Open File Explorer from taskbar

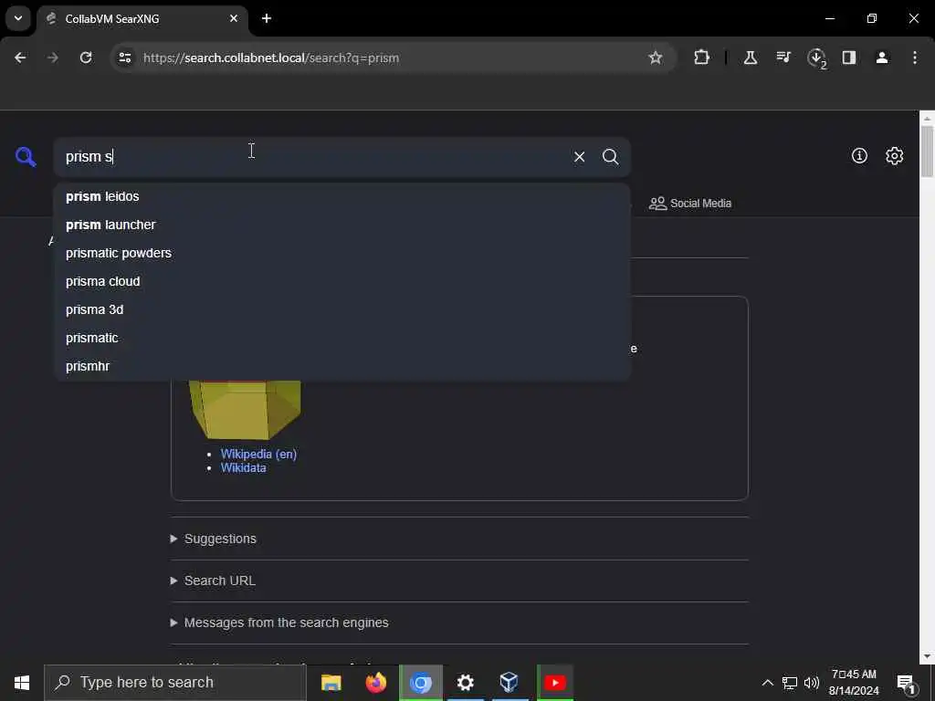[x=331, y=683]
